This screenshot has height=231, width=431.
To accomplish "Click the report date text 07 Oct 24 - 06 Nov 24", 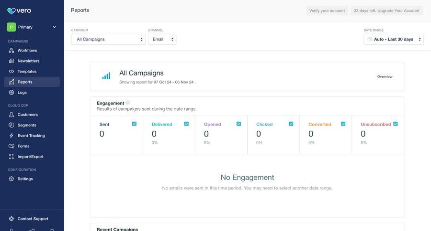I will pyautogui.click(x=174, y=82).
